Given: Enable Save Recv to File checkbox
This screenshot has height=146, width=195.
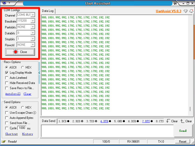Looking at the screenshot, I should pos(7,88).
